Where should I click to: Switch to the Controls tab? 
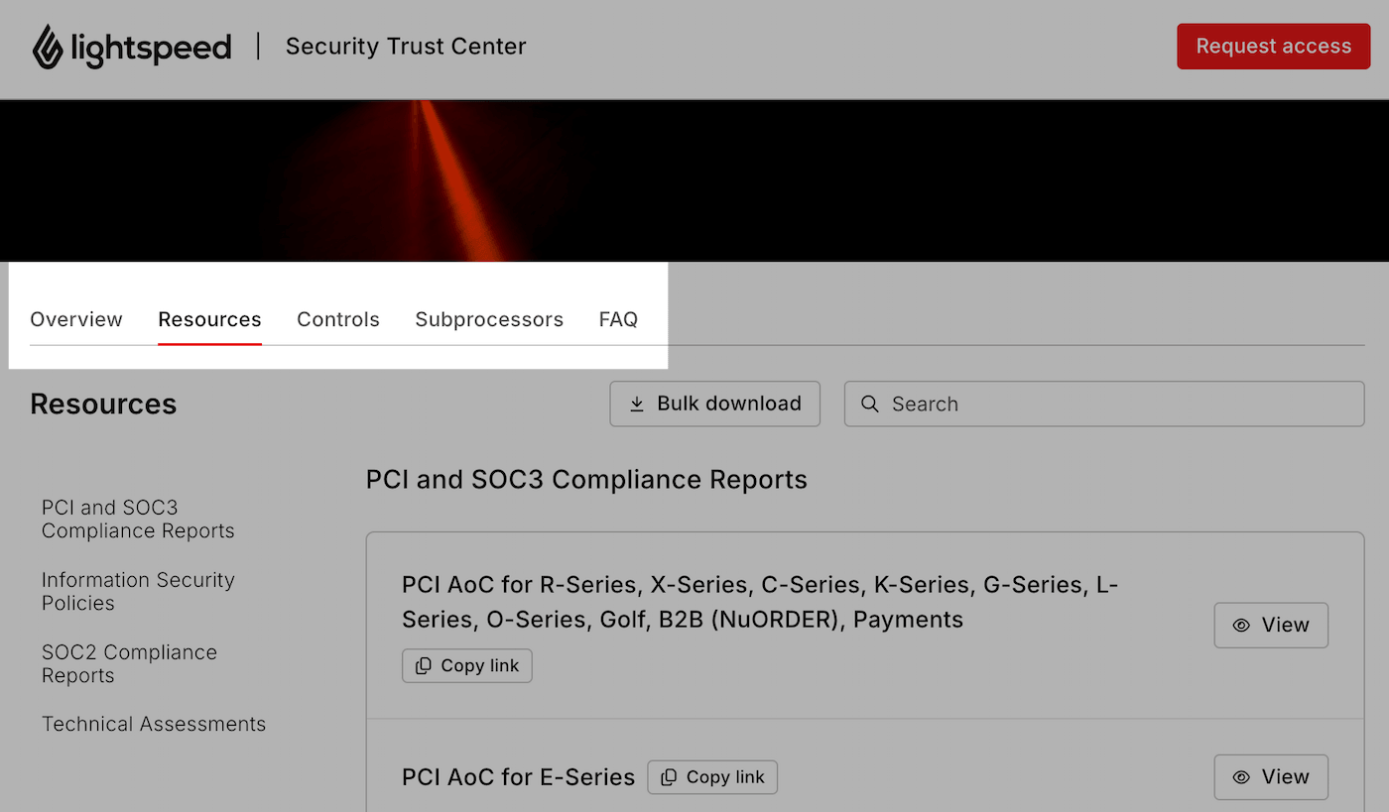click(x=338, y=320)
